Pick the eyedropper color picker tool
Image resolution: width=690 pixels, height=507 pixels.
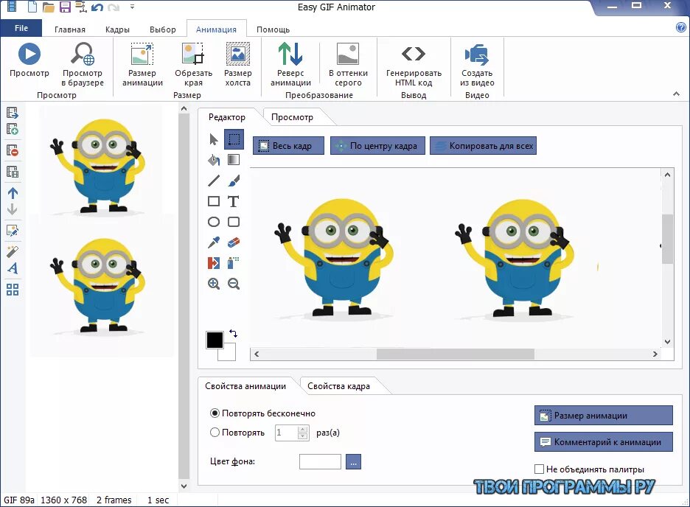point(214,242)
